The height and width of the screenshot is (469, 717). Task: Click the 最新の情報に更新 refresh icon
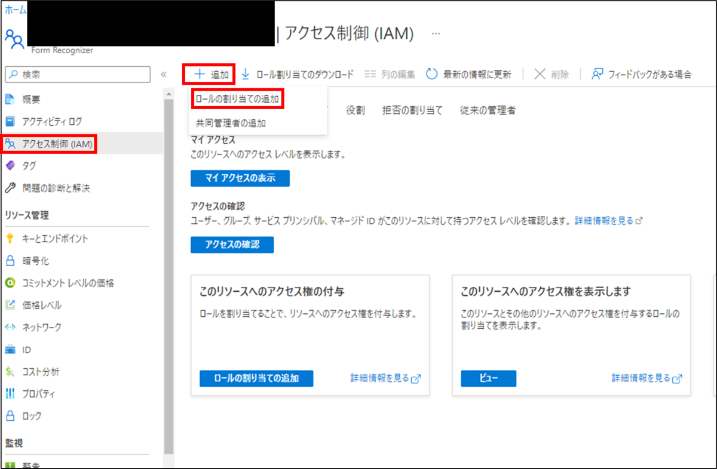[432, 75]
